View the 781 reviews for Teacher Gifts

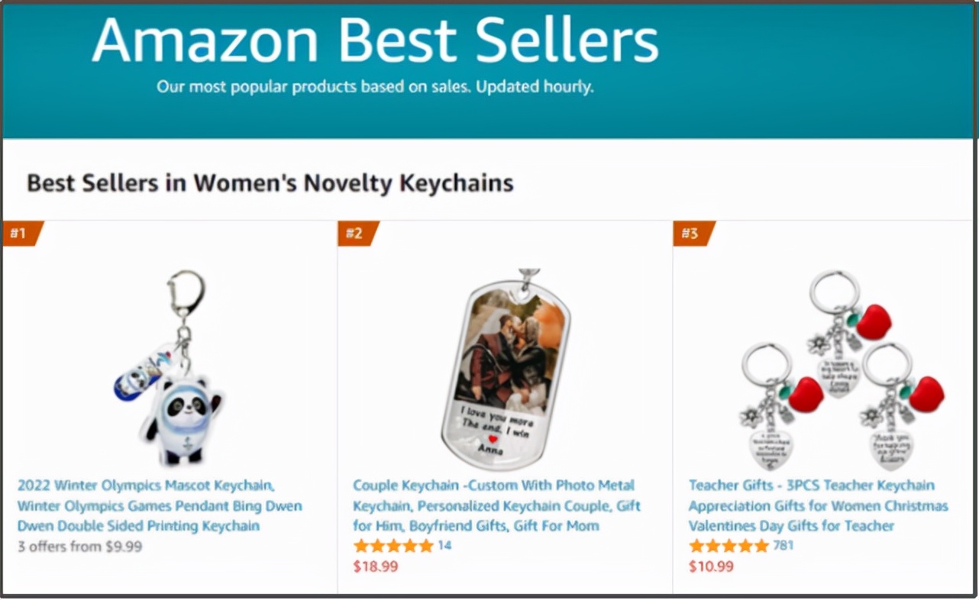coord(784,546)
